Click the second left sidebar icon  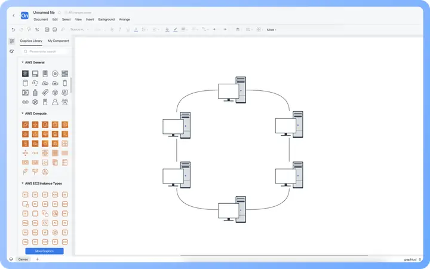tap(12, 51)
